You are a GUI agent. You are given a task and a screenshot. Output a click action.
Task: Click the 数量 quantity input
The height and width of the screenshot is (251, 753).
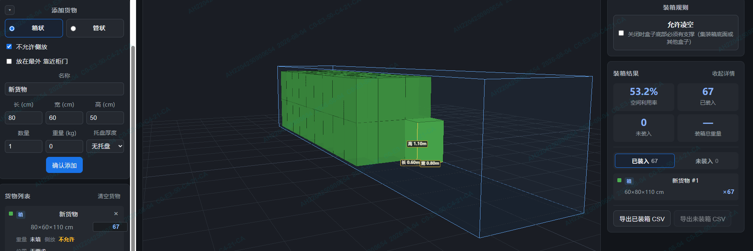[x=23, y=146]
